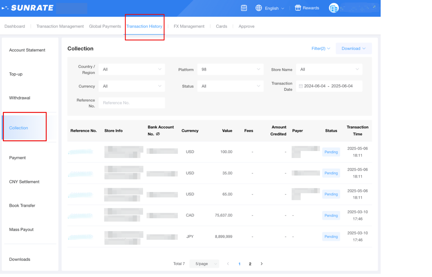Expand the English language dropdown
432x277 pixels.
pos(274,8)
